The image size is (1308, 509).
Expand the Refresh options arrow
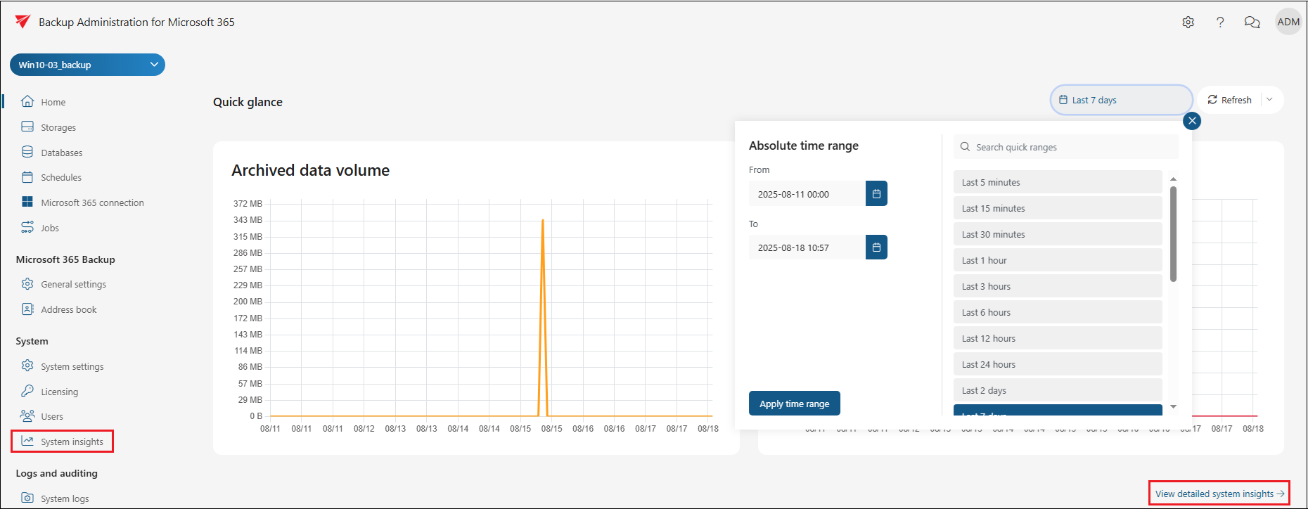click(x=1270, y=100)
